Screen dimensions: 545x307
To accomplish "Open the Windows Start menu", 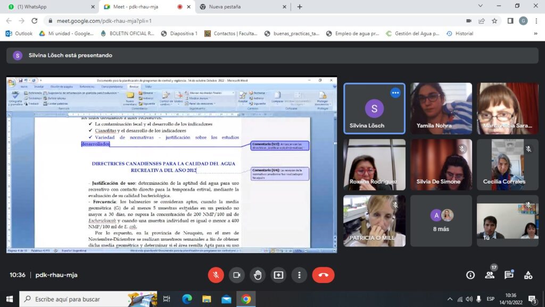I will point(10,299).
